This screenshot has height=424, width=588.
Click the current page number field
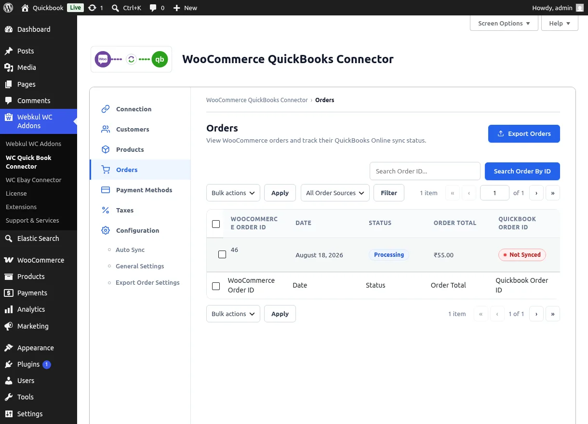pyautogui.click(x=494, y=193)
